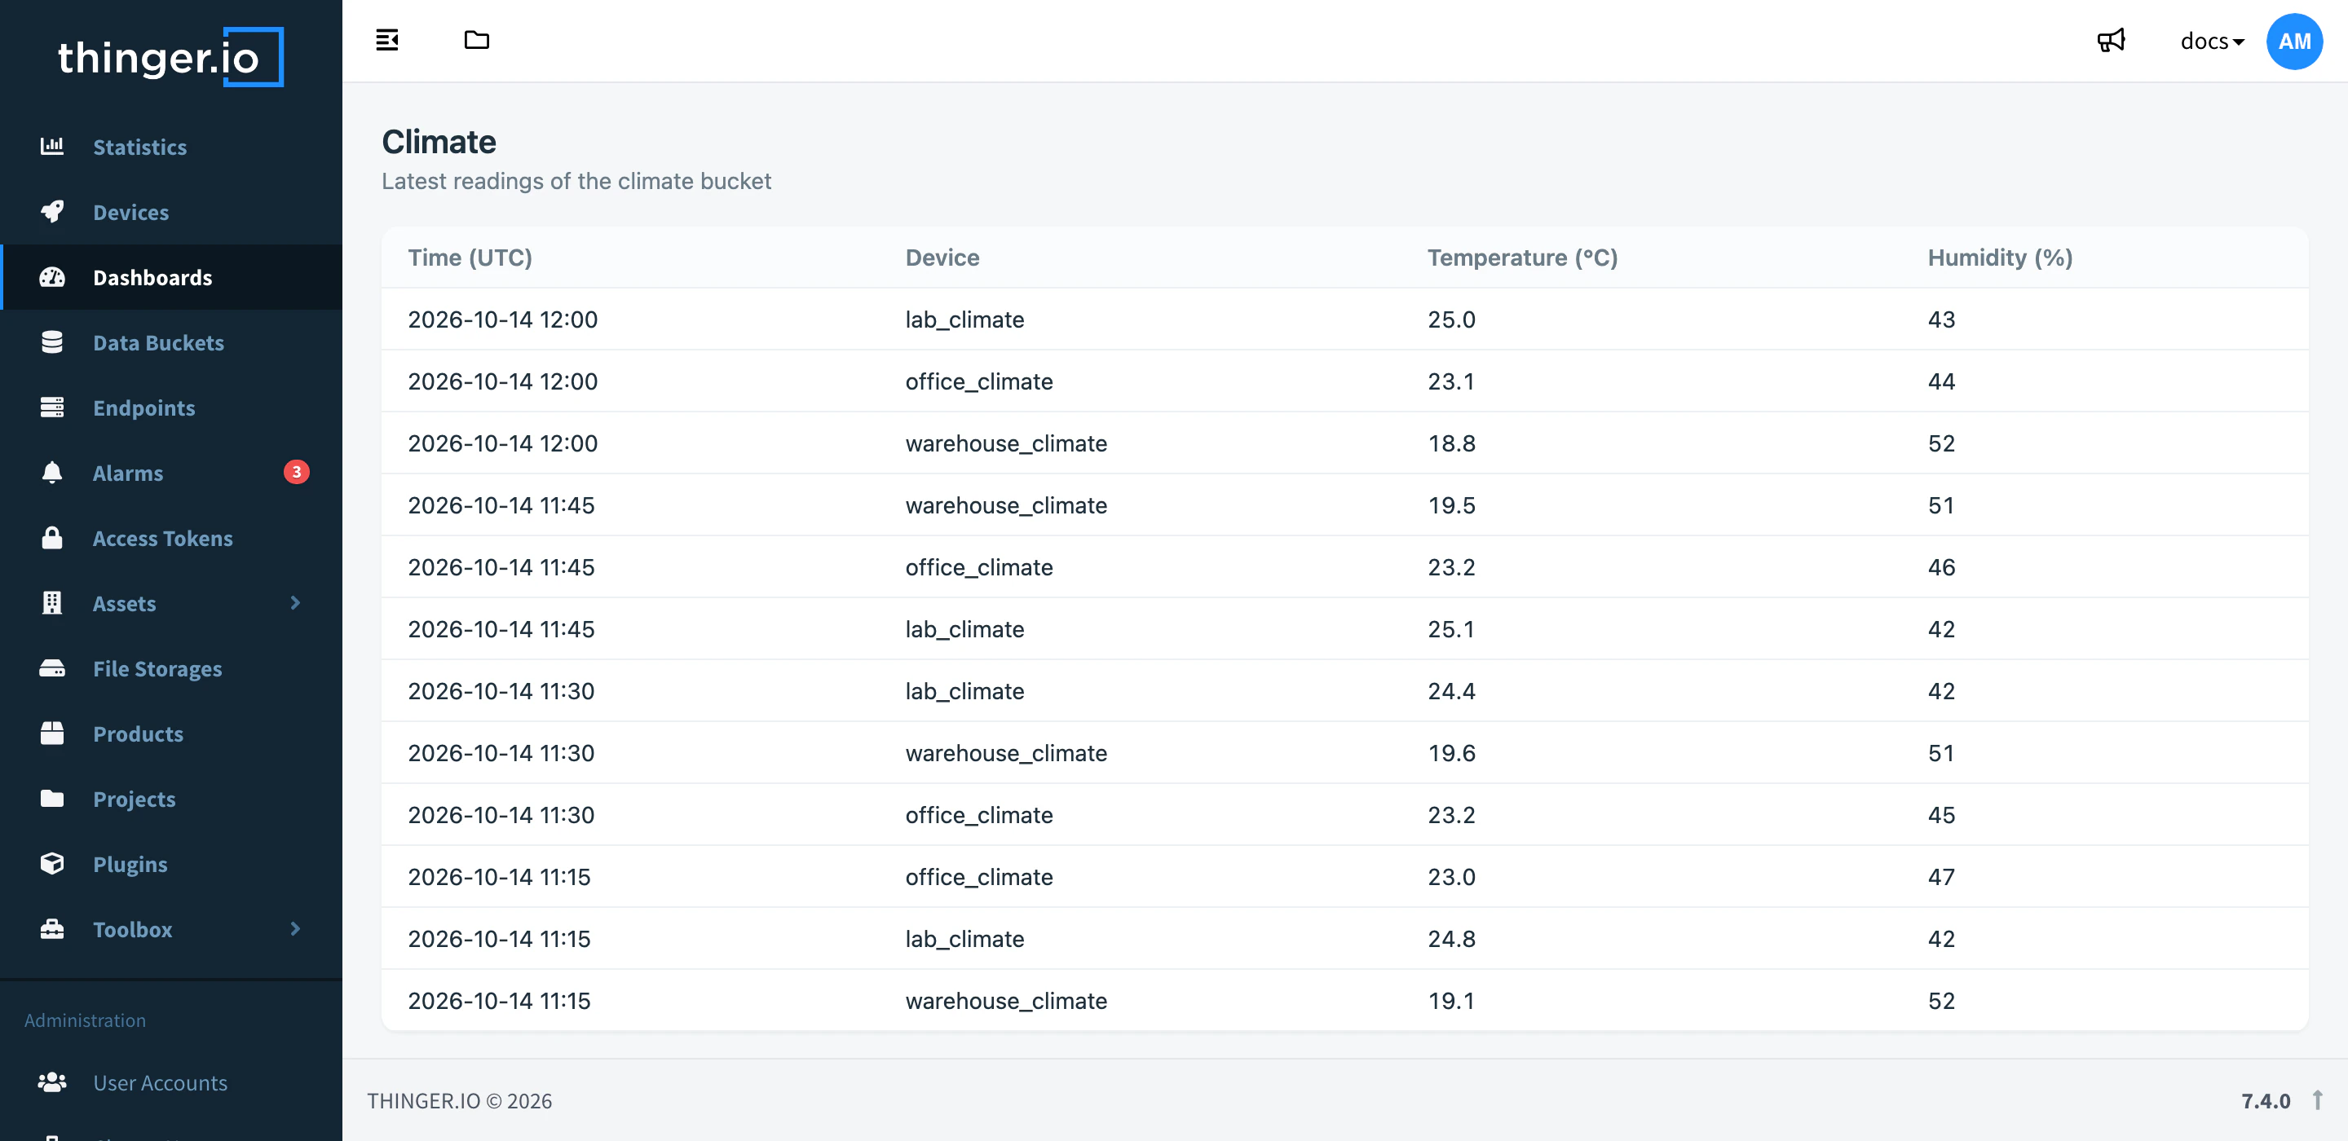The image size is (2348, 1141).
Task: Click humidity value 43
Action: pos(1940,319)
